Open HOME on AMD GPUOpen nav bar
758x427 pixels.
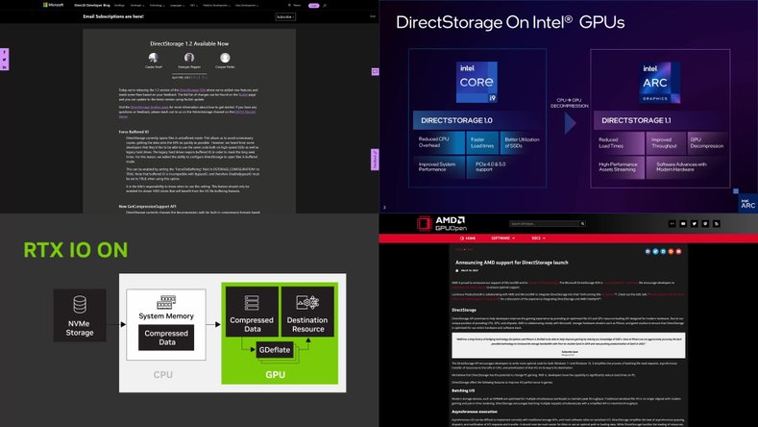[x=468, y=239]
